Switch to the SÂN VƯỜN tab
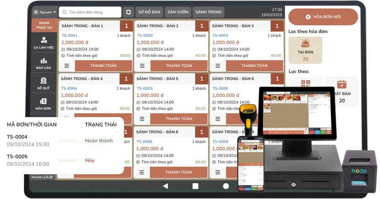 [x=178, y=12]
